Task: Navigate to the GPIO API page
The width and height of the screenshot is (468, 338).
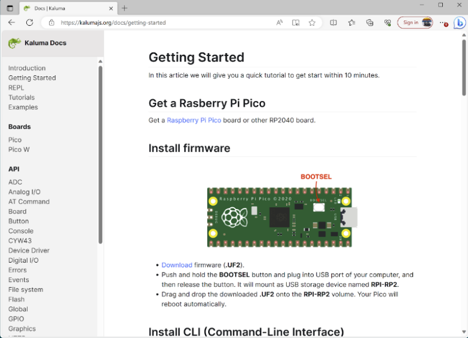Action: point(17,319)
